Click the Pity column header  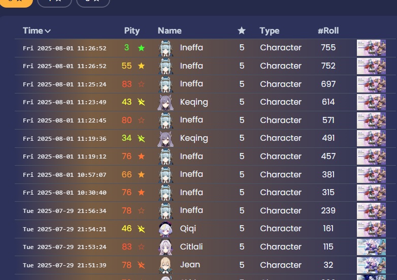(131, 30)
